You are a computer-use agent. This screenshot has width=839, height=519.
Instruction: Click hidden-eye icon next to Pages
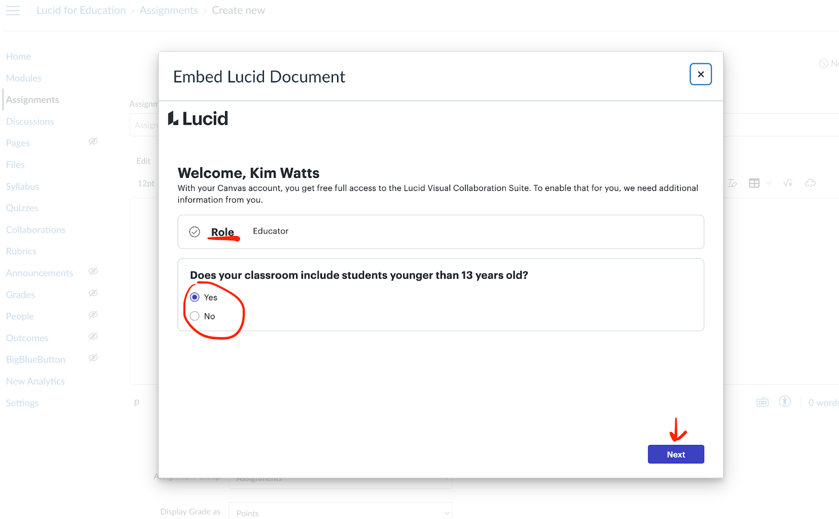click(x=93, y=141)
